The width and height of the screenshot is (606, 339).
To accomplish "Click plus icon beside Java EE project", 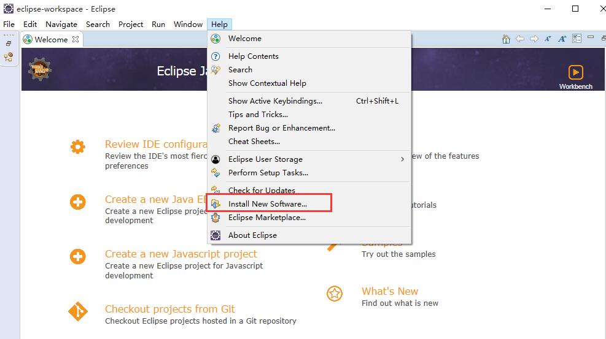I will tap(78, 202).
